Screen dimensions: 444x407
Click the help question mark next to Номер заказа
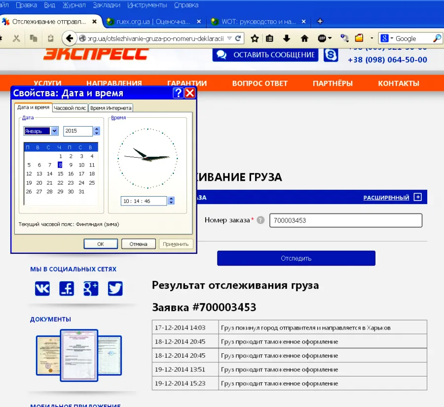[260, 220]
